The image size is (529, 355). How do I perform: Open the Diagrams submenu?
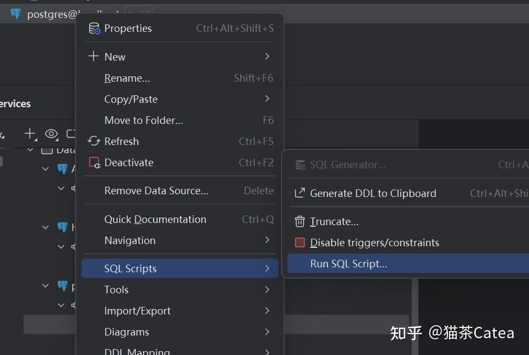pyautogui.click(x=126, y=332)
